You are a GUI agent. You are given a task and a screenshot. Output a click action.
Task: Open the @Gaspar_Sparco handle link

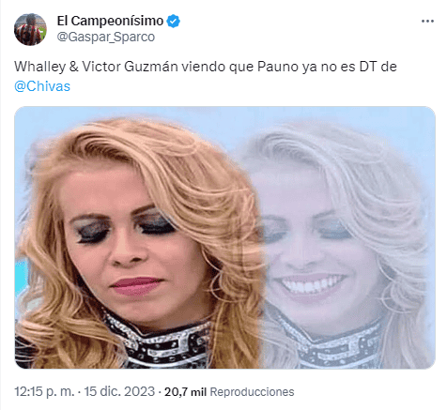click(x=106, y=37)
